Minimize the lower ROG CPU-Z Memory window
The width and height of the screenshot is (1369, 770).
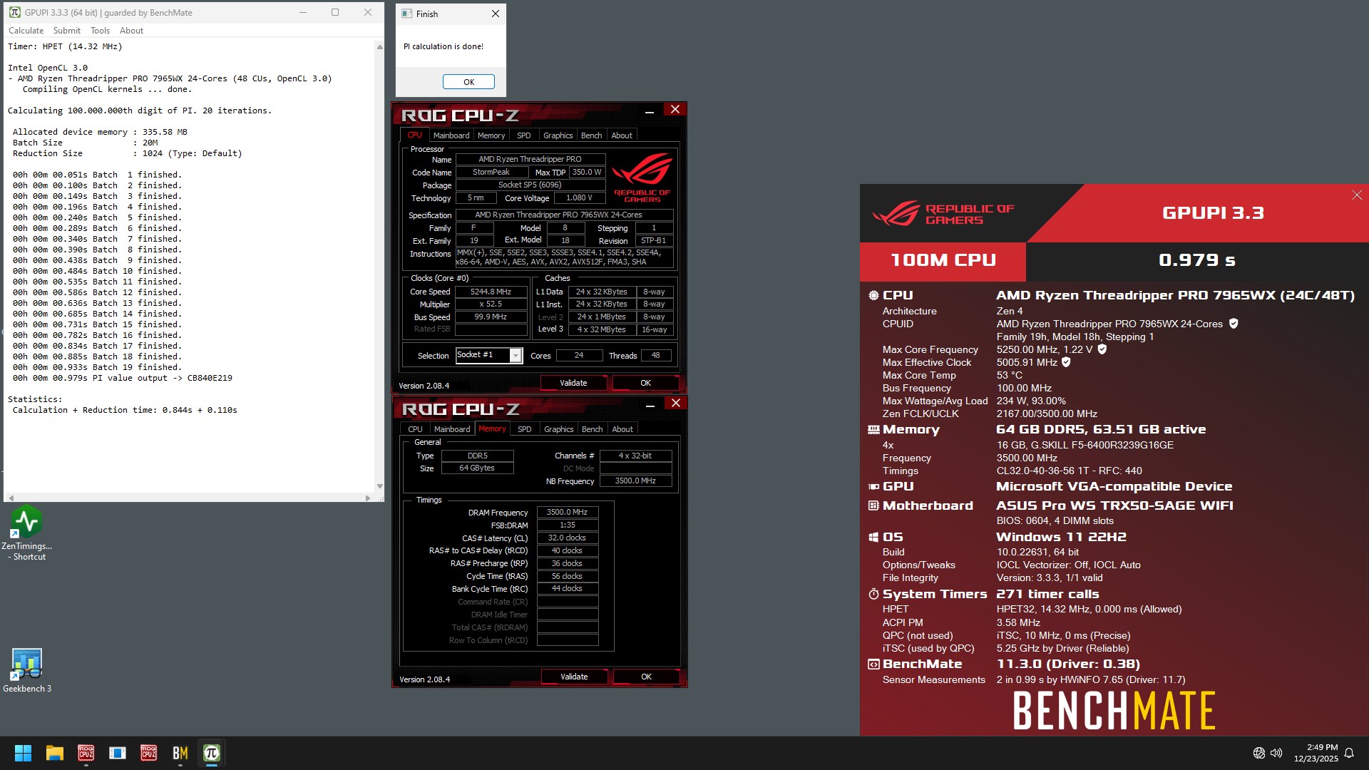pos(650,404)
